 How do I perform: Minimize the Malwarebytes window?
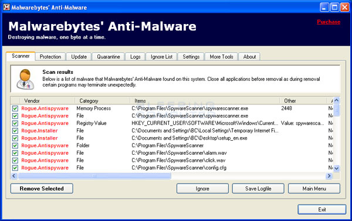tap(324, 7)
